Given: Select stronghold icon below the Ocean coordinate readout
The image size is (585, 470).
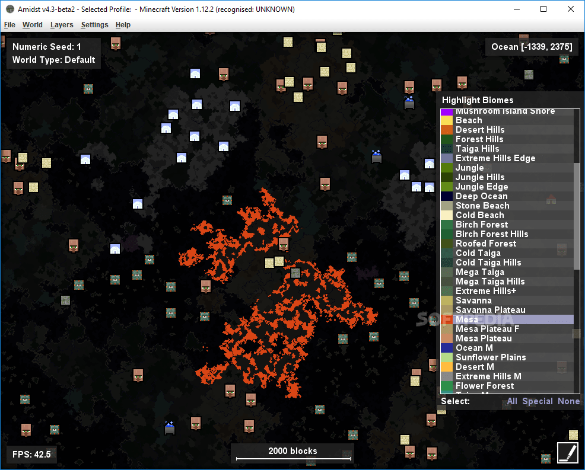Looking at the screenshot, I should [529, 75].
